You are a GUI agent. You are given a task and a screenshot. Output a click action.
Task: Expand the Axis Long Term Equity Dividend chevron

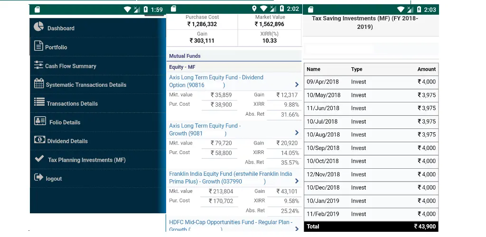[297, 84]
